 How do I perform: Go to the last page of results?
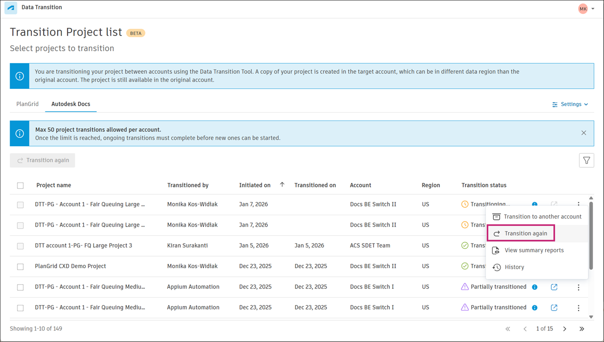coord(582,329)
